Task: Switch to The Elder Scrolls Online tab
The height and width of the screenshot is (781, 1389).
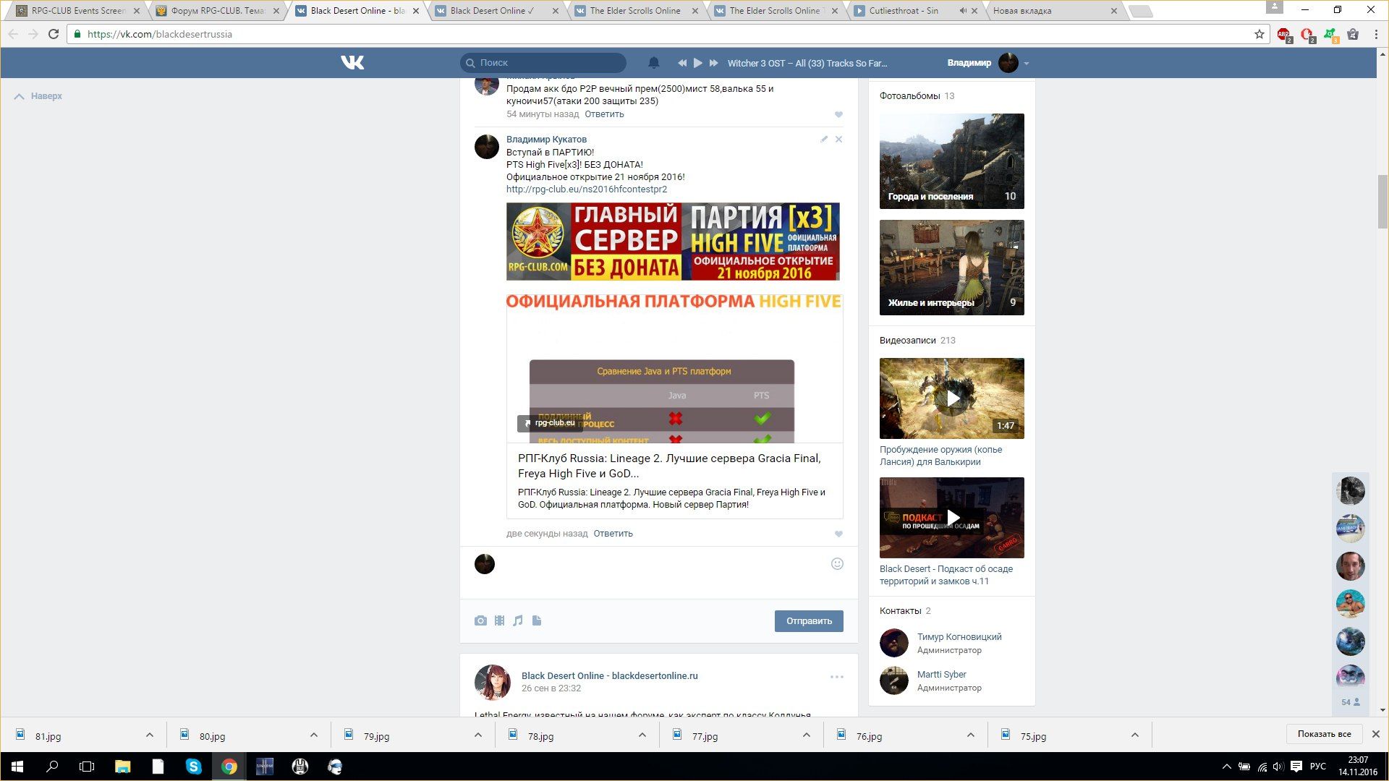Action: 635,11
